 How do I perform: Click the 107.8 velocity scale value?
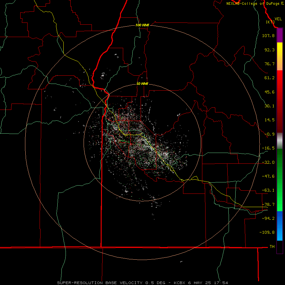(x=268, y=35)
